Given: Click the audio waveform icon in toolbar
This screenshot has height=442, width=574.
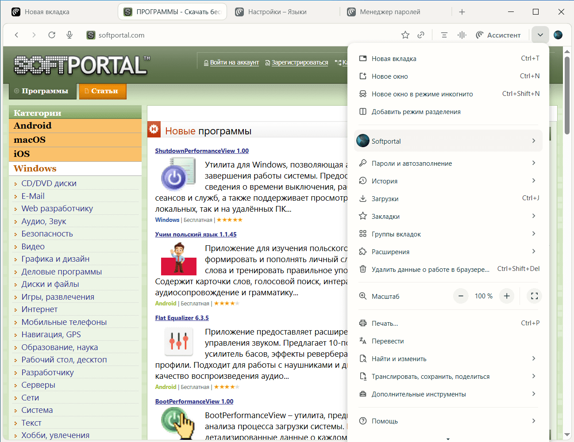Looking at the screenshot, I should point(462,35).
